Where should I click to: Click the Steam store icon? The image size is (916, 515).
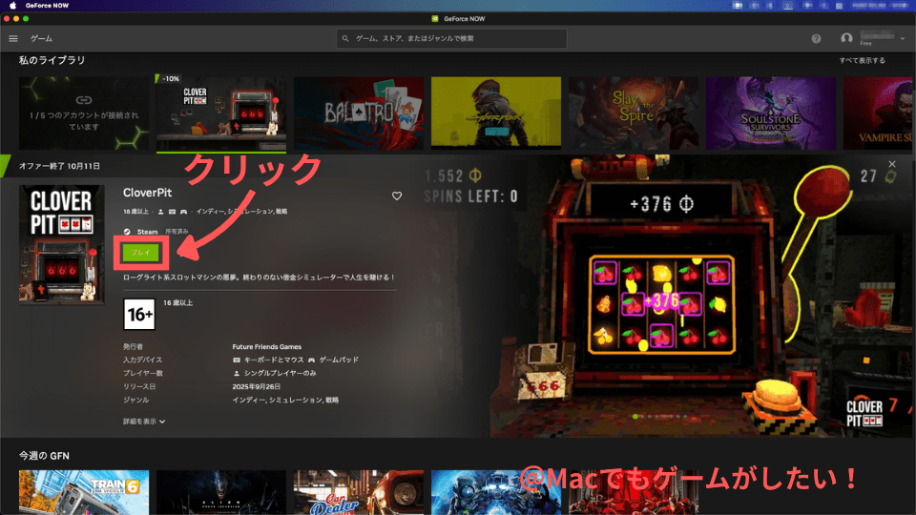pyautogui.click(x=127, y=231)
